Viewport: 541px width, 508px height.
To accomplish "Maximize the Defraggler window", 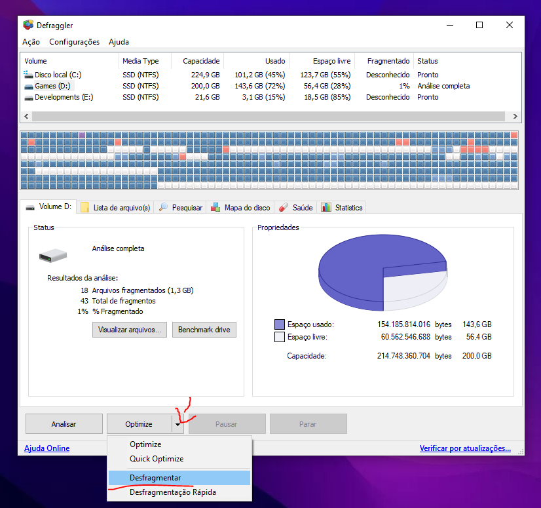I will tap(479, 25).
